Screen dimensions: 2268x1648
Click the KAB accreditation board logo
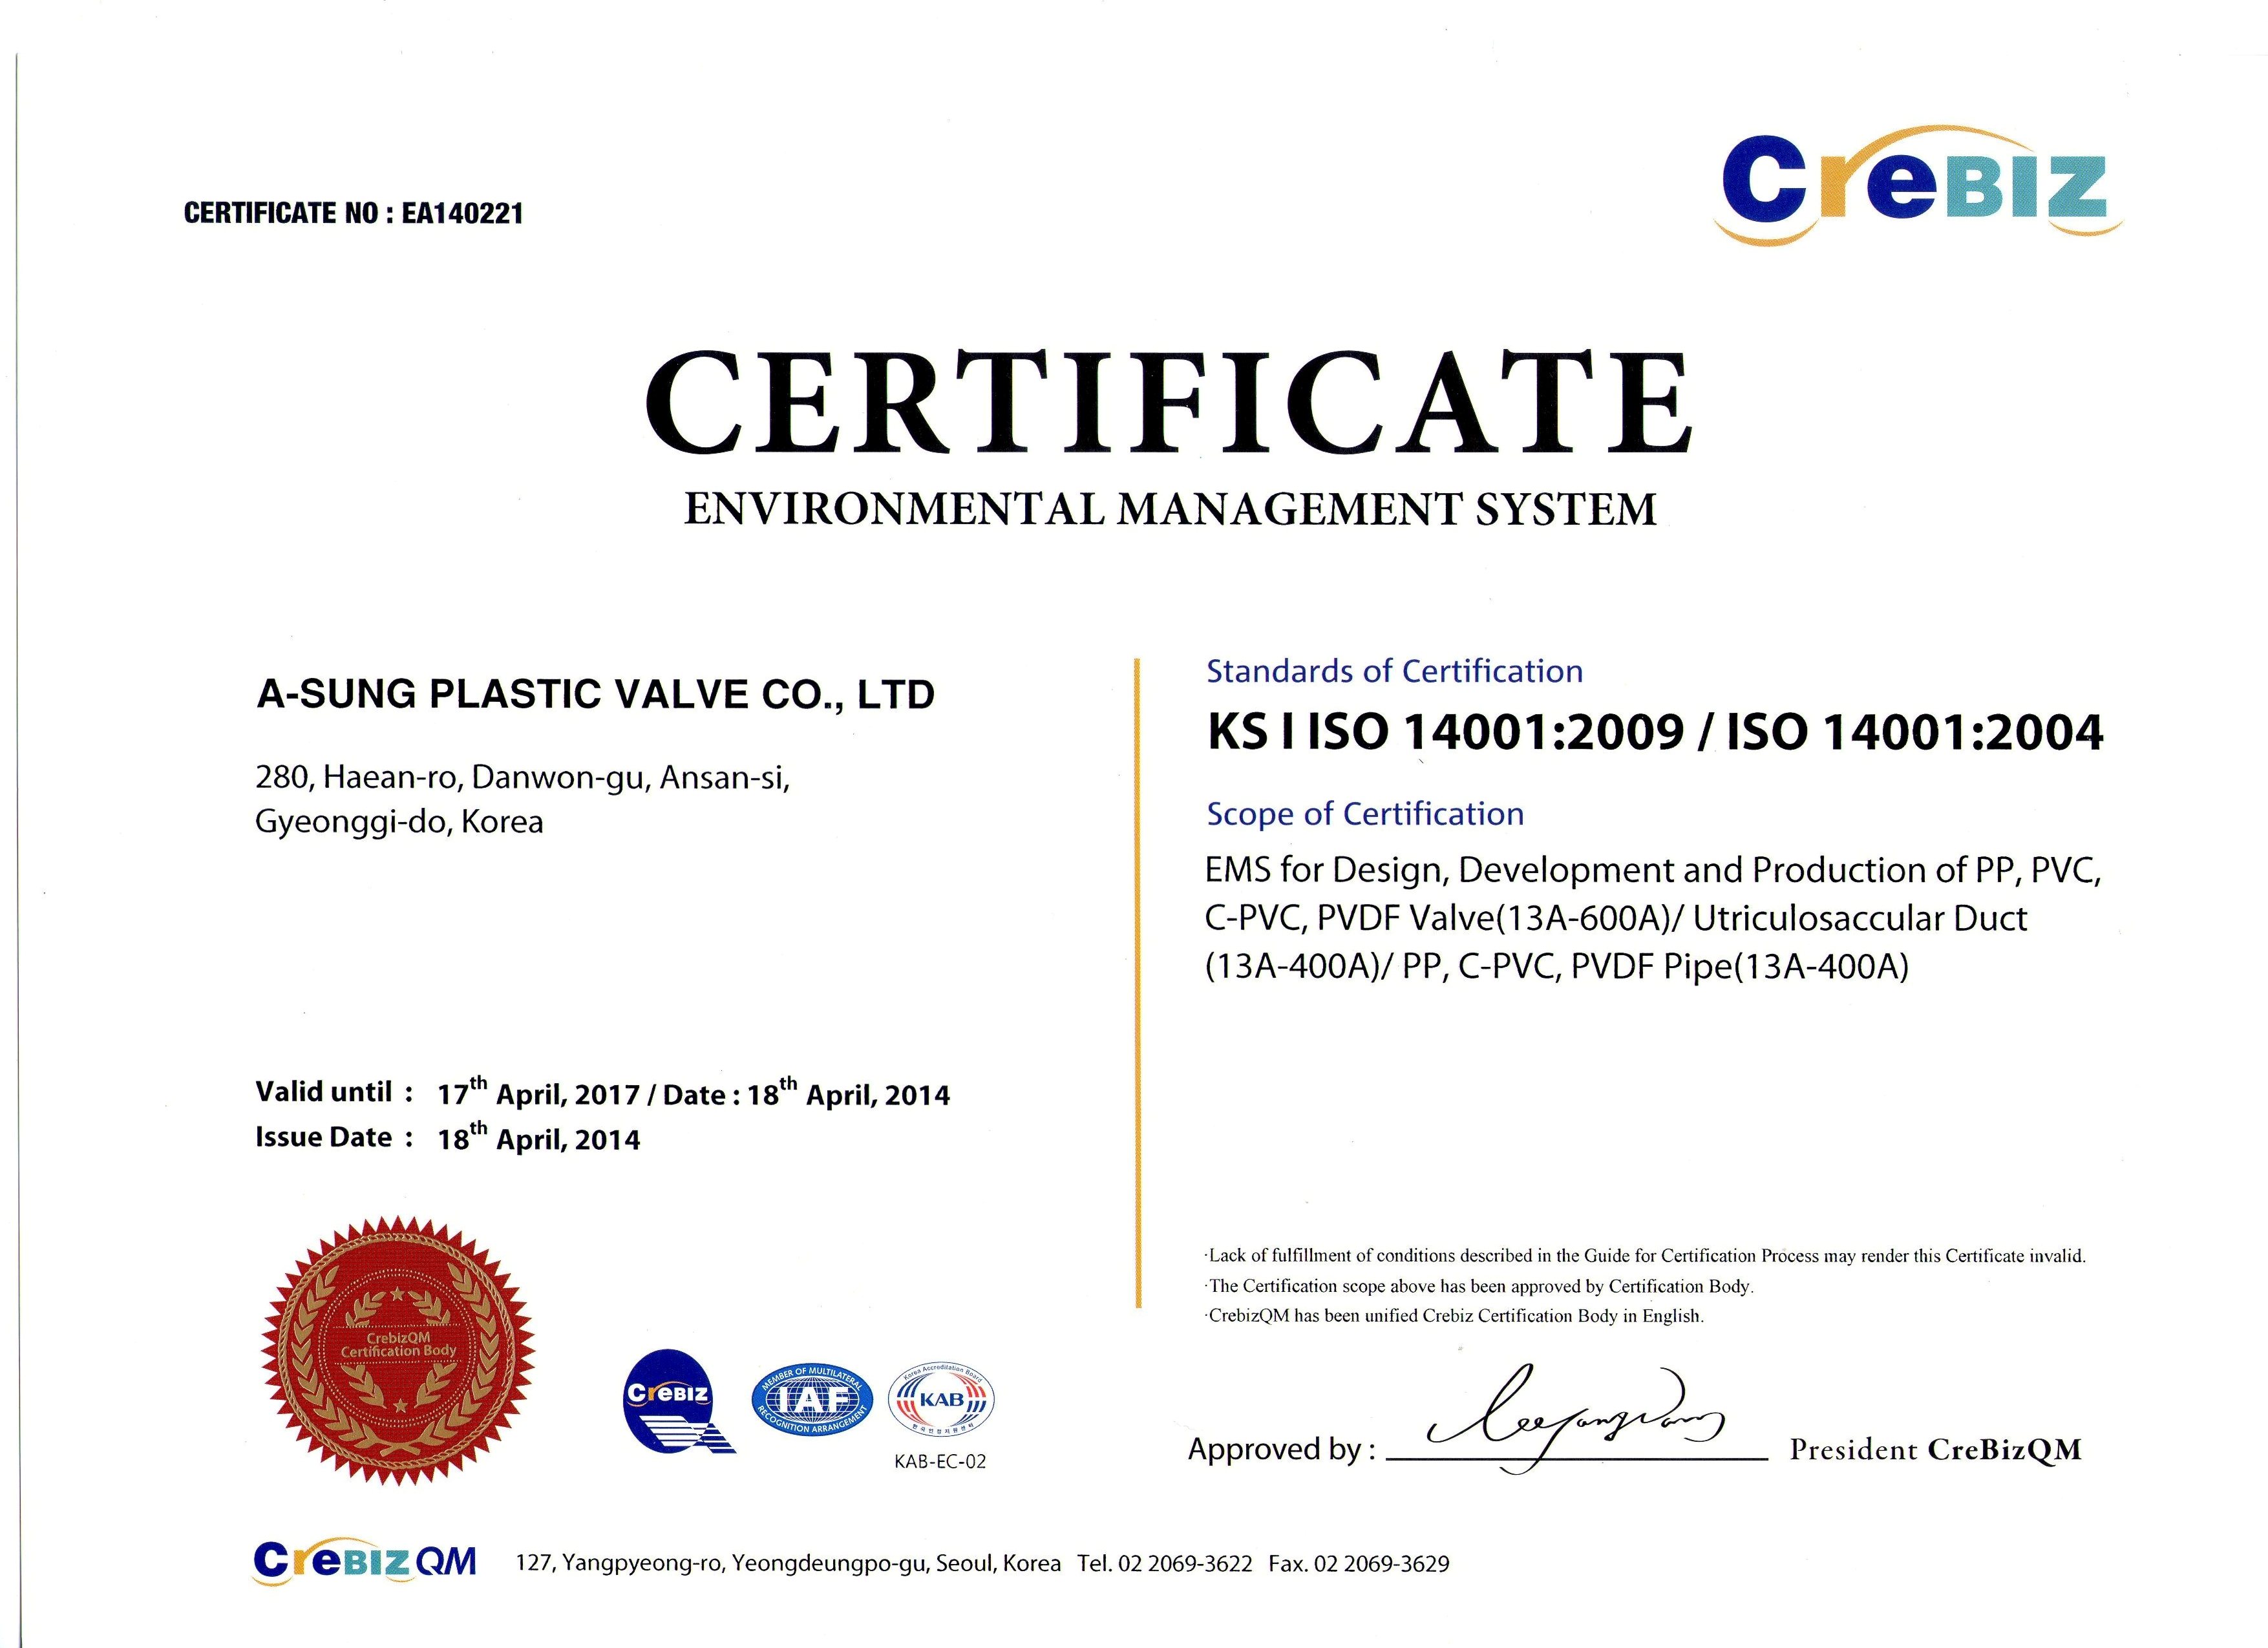(941, 1399)
